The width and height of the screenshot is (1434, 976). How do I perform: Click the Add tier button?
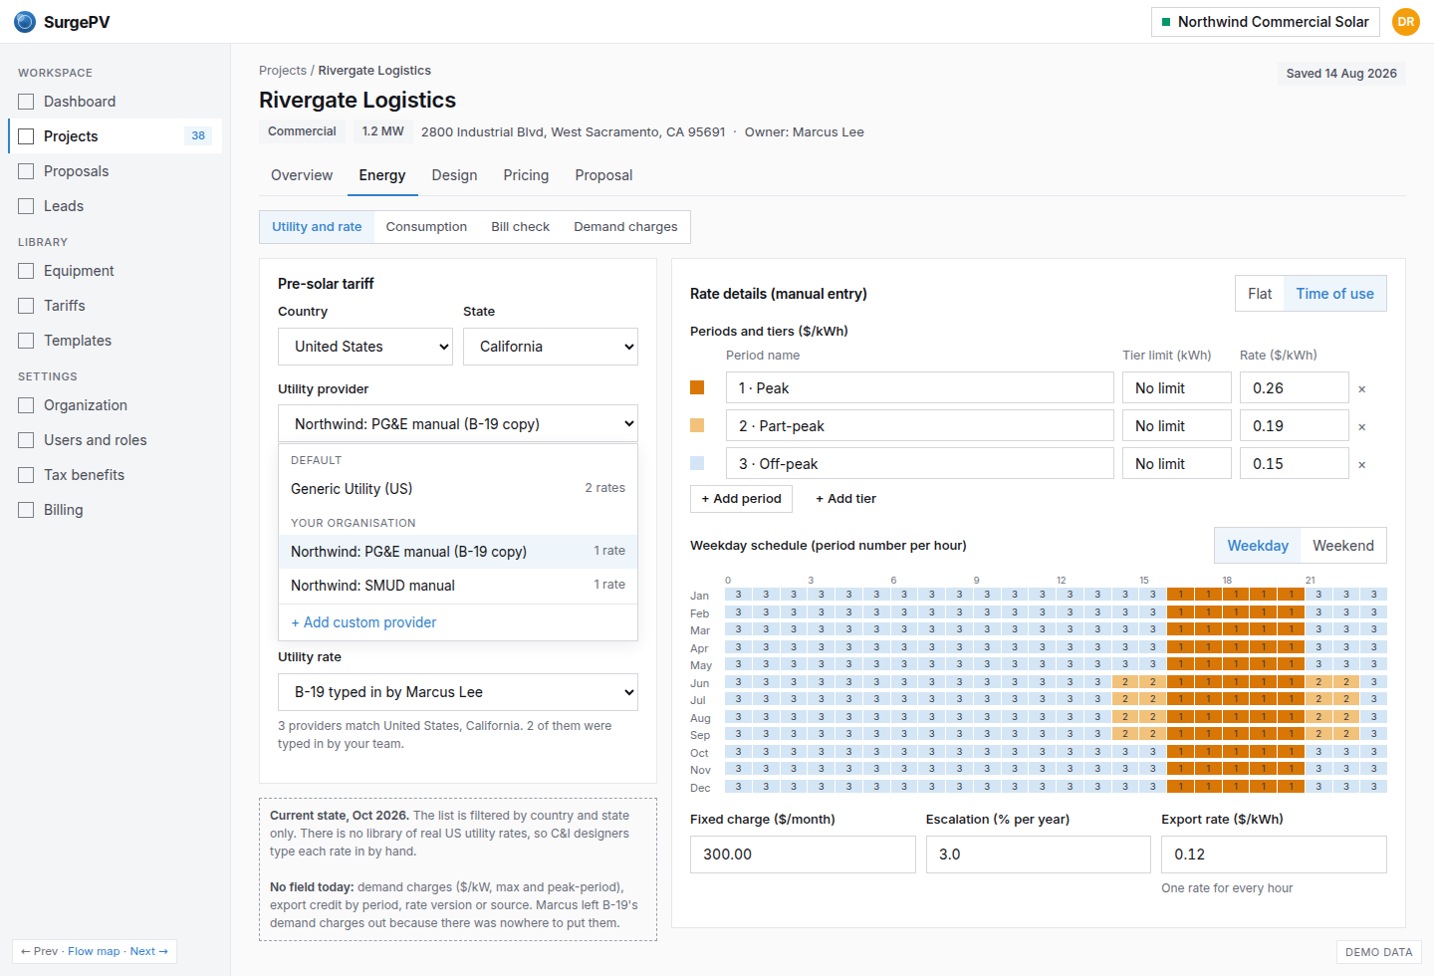[845, 499]
